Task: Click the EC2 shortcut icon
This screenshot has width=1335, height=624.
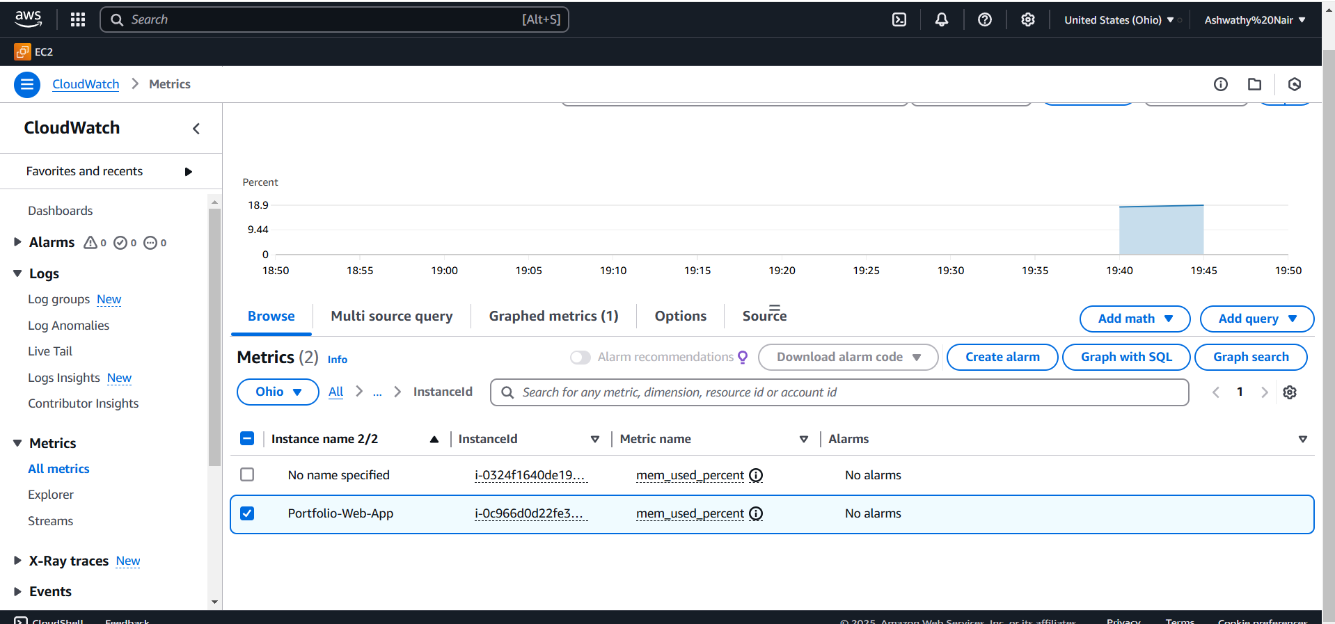Action: (x=22, y=51)
